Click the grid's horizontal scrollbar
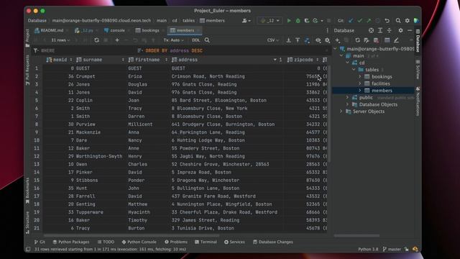The image size is (460, 259). pos(132,235)
